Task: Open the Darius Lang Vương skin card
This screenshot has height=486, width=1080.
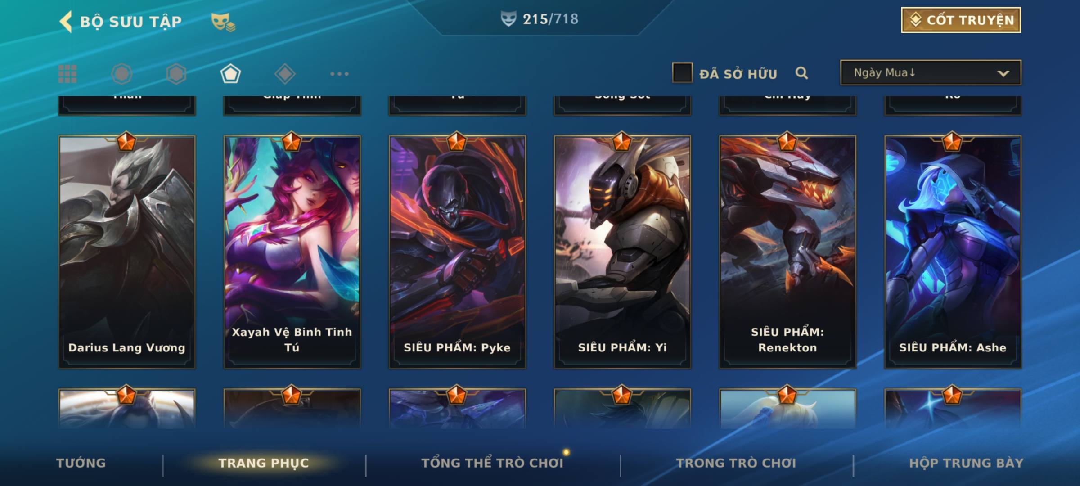Action: click(127, 252)
